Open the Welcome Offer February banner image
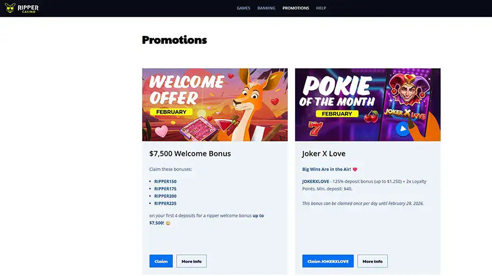This screenshot has width=492, height=276. click(x=215, y=105)
